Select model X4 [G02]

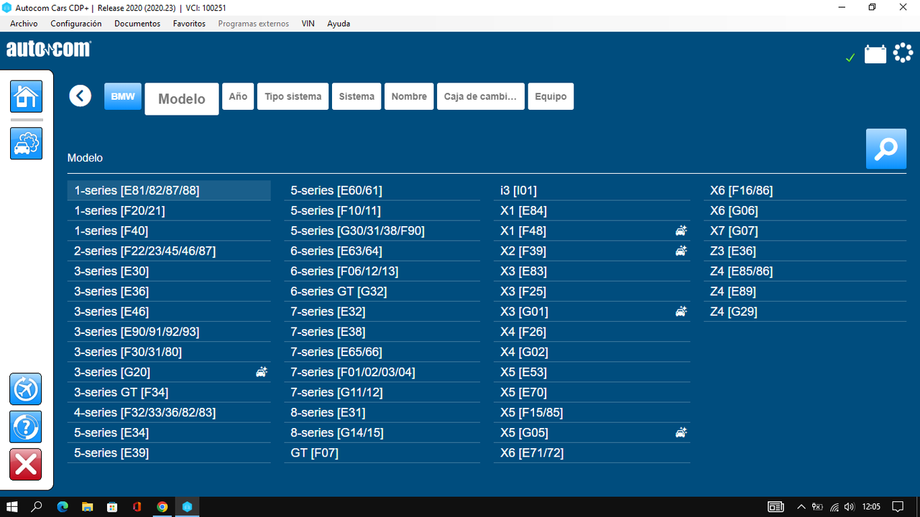tap(592, 352)
